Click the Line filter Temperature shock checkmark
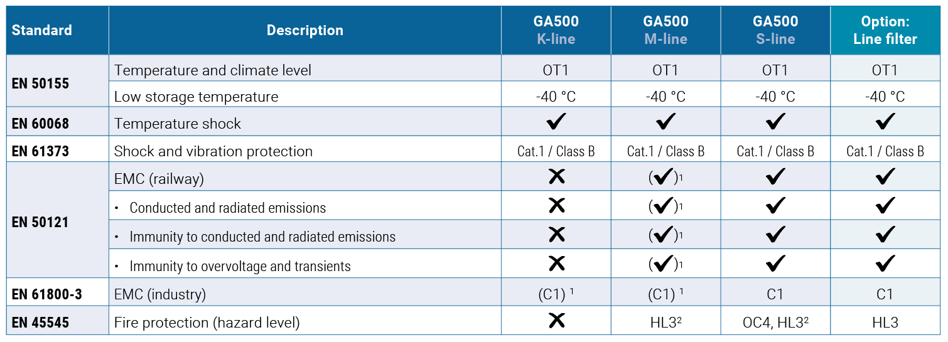 [885, 122]
